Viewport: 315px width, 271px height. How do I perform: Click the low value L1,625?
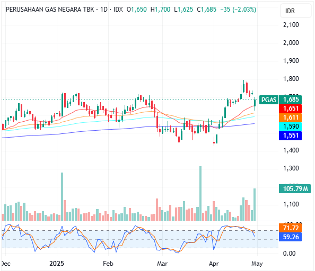[x=183, y=10]
